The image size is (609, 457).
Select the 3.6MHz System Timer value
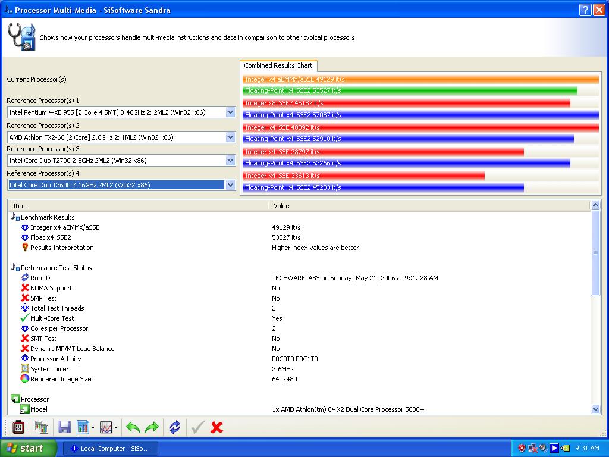click(282, 369)
